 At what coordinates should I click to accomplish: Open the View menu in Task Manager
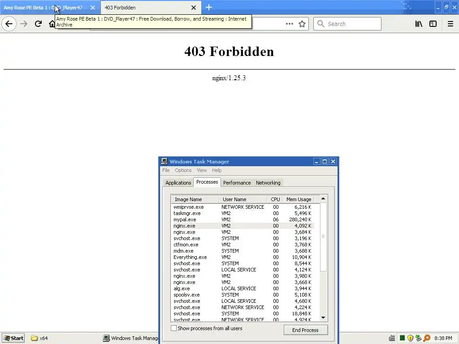pyautogui.click(x=202, y=170)
